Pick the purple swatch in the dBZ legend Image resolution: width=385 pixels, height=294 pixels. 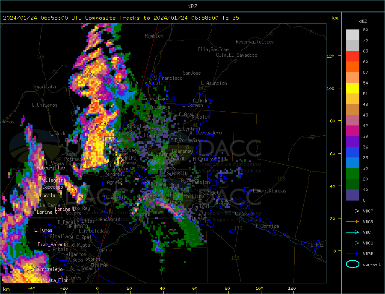[x=352, y=141]
